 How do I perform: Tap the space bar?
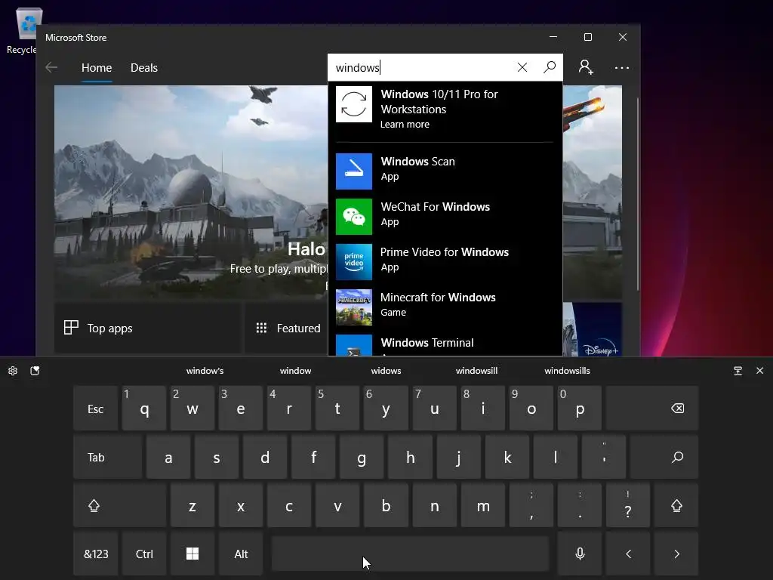410,554
